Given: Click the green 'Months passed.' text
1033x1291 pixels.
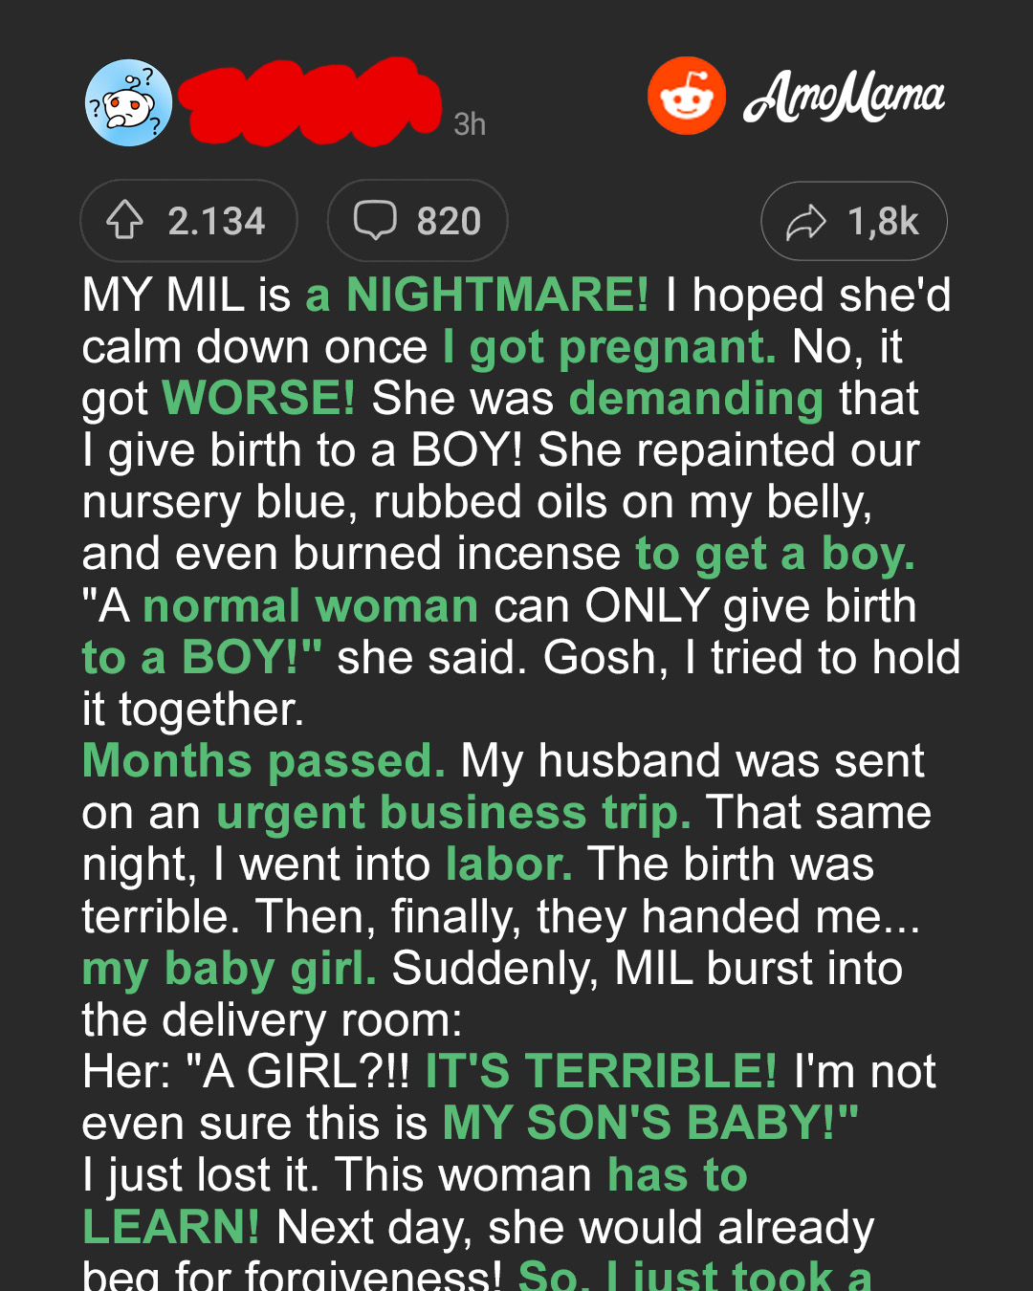Looking at the screenshot, I should coord(264,761).
